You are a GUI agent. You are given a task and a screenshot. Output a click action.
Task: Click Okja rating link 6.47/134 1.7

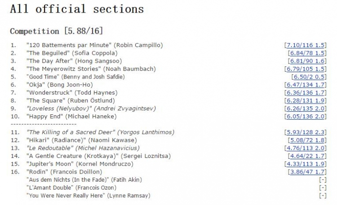[306, 85]
